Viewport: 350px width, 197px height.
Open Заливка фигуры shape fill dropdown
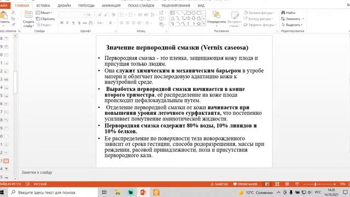click(x=259, y=13)
